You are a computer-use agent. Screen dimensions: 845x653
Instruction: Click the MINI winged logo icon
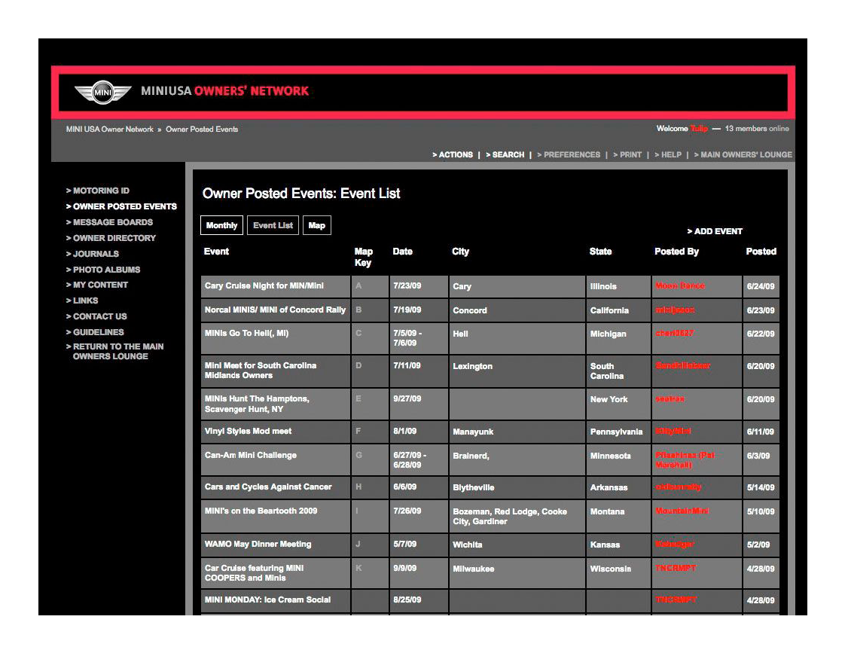(x=102, y=92)
